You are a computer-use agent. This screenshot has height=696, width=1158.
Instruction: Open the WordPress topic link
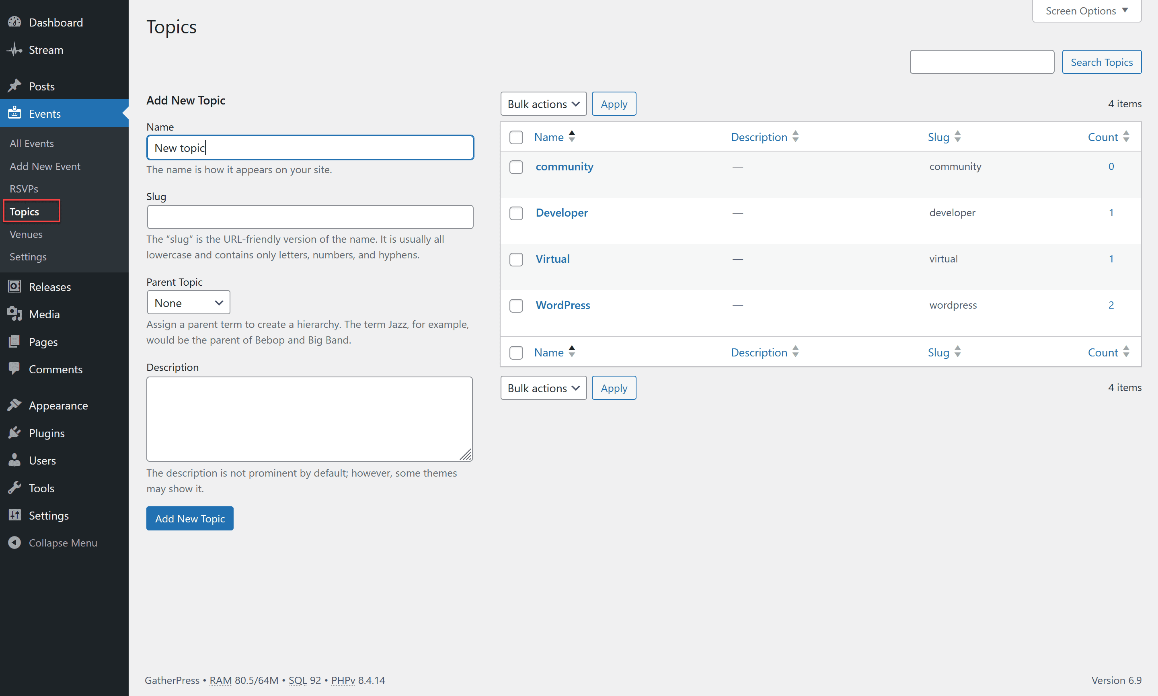[563, 305]
